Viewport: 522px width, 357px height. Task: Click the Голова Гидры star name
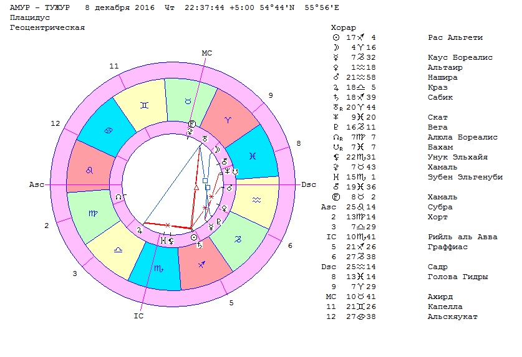click(x=458, y=277)
